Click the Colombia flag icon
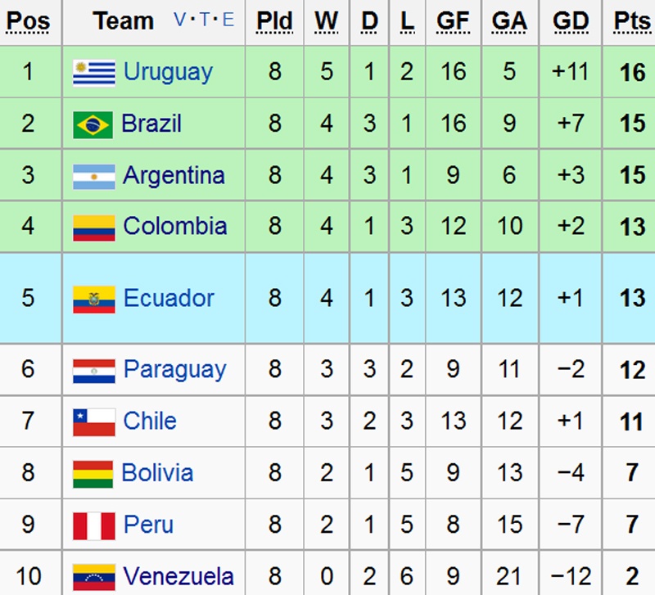Screen dimensions: 655x595 click(93, 227)
